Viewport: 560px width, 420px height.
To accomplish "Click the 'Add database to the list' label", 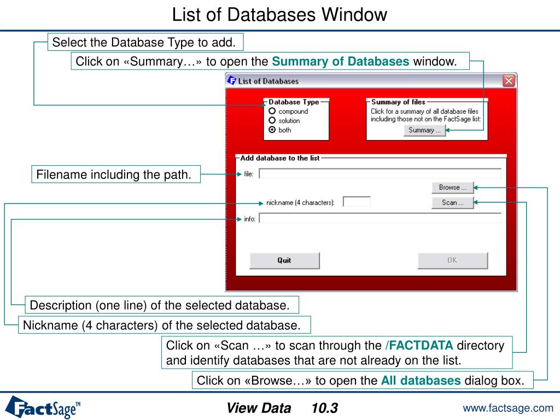I will coord(279,158).
